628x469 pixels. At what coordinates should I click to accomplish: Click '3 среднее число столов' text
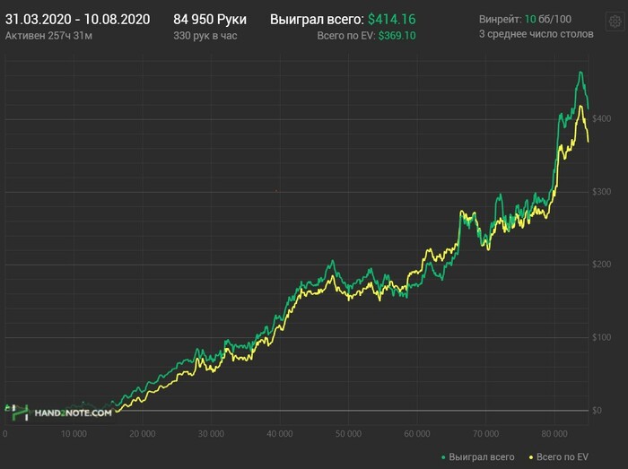536,34
